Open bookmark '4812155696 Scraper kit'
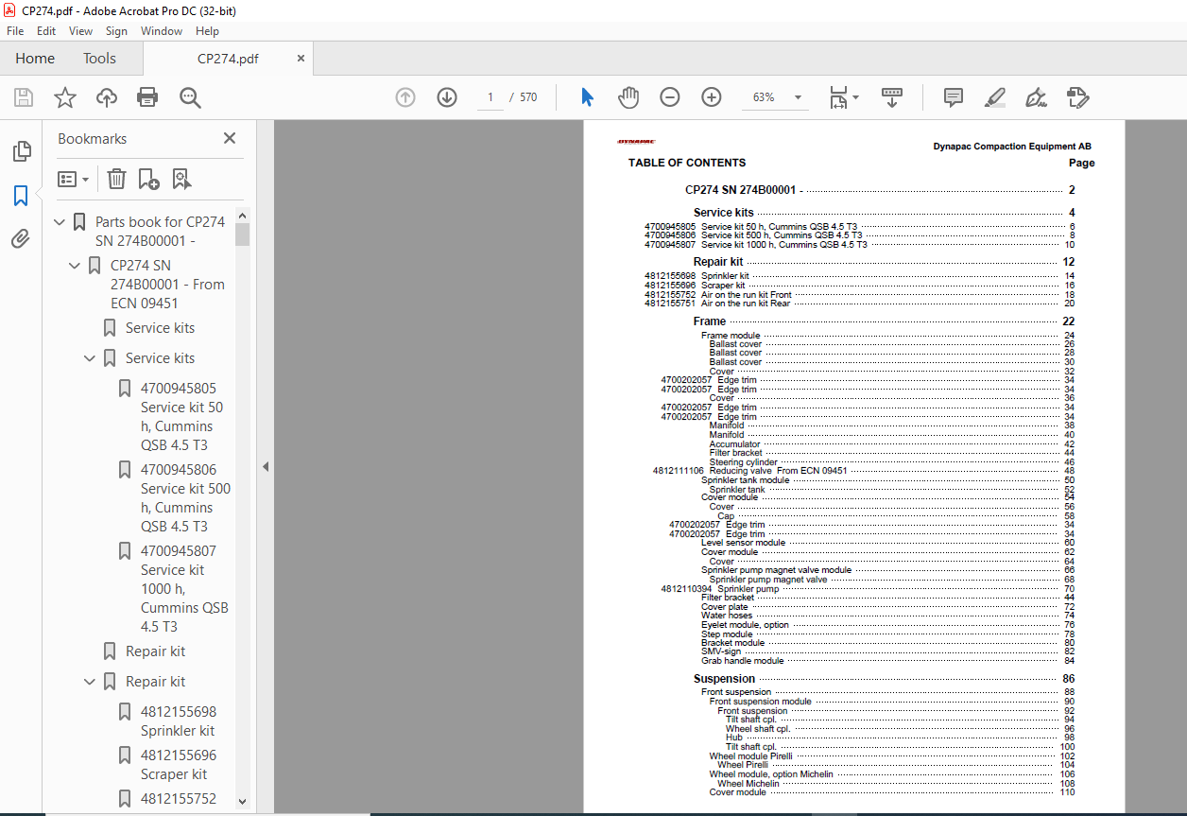The width and height of the screenshot is (1187, 816). click(179, 765)
